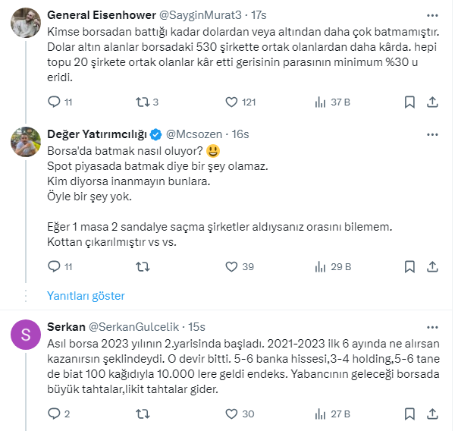Viewport: 455px width, 431px height.
Task: Like Serkan's tweet
Action: [x=234, y=414]
